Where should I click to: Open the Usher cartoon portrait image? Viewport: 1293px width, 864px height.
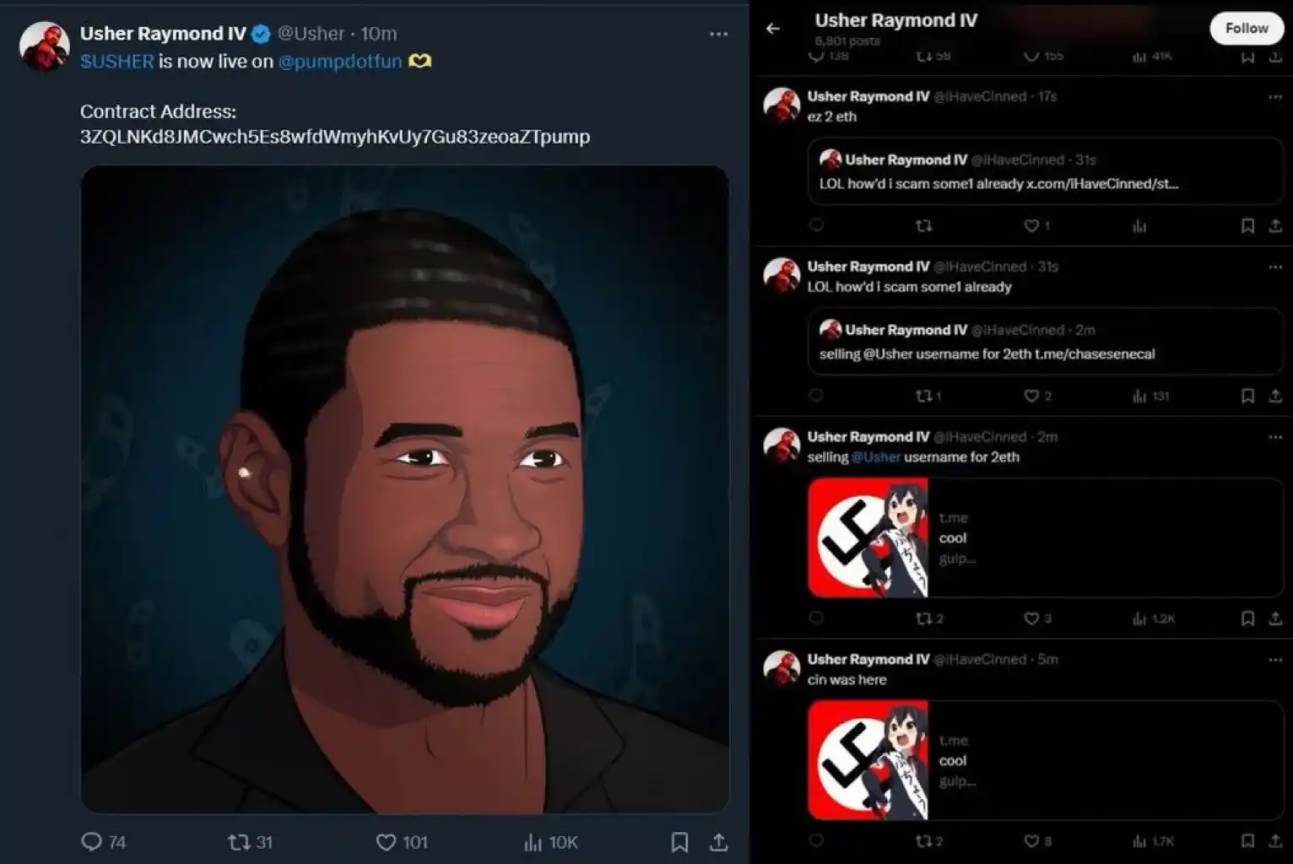[405, 489]
